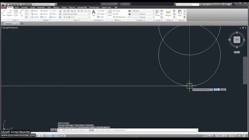Open the ByLayer lineweight dropdown
249x140 pixels.
tap(142, 14)
